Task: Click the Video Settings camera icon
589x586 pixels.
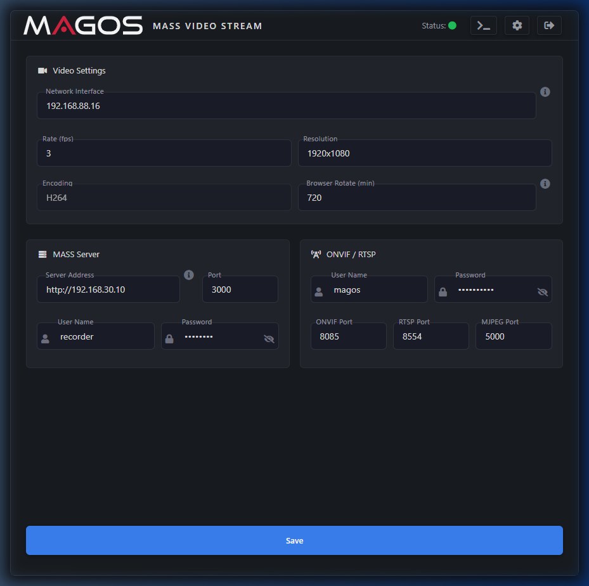Action: 42,70
